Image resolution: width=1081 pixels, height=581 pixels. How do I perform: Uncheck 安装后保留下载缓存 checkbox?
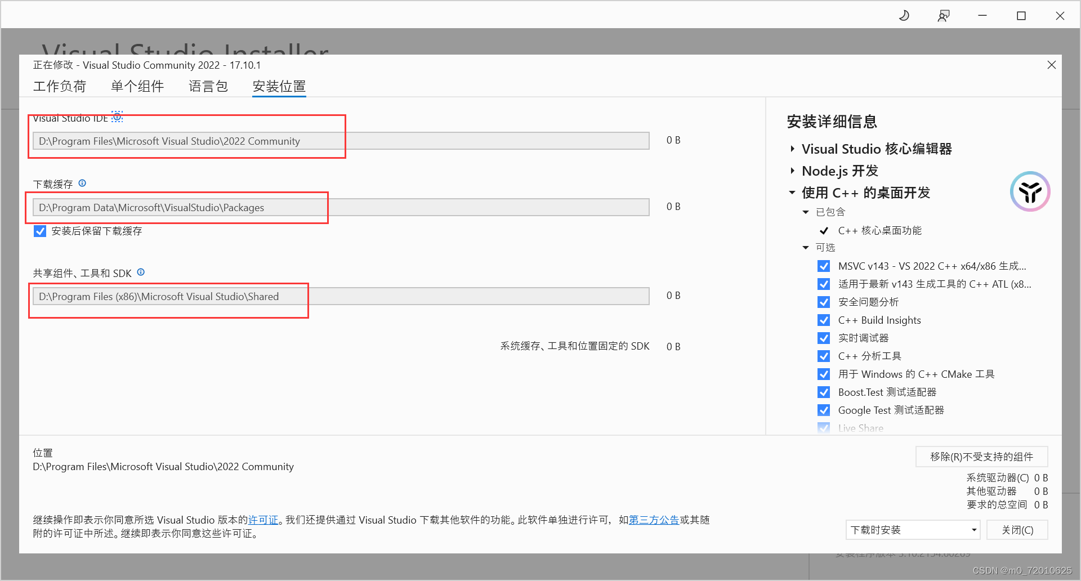click(x=40, y=231)
